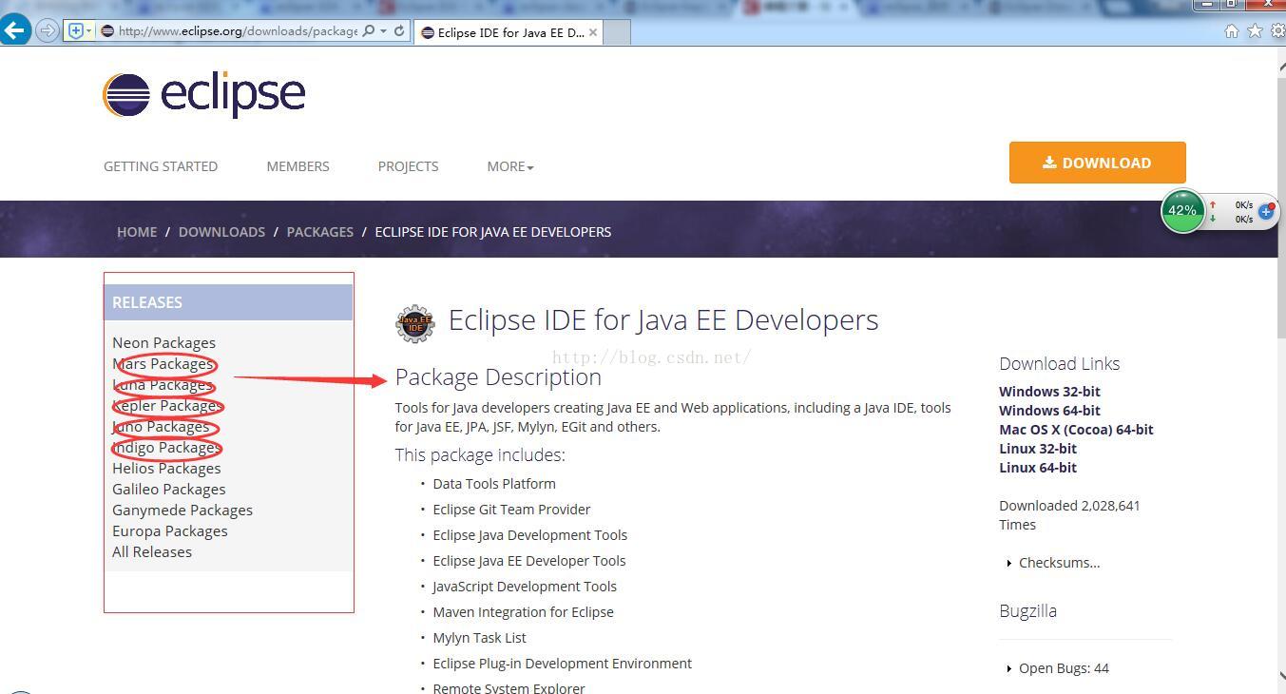The height and width of the screenshot is (694, 1286).
Task: Download the Linux 64-bit package
Action: click(x=1038, y=467)
